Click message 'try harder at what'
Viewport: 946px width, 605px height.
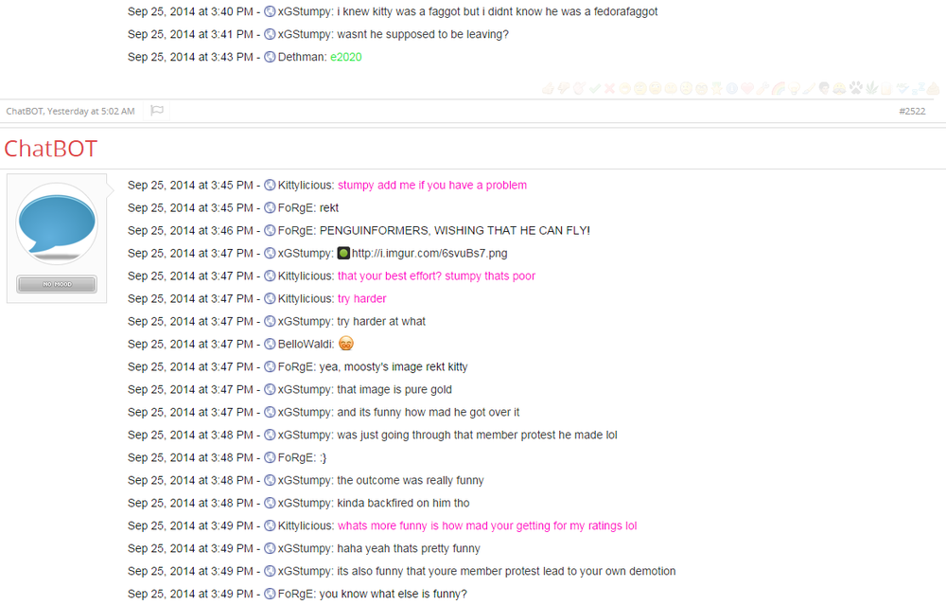point(380,321)
